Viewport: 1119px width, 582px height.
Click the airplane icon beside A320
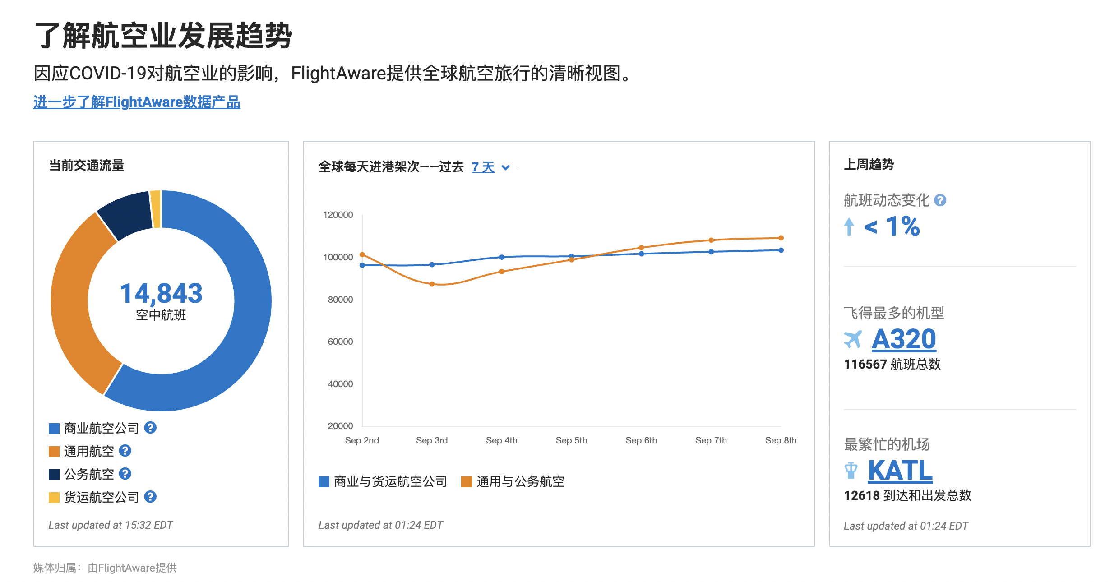852,339
